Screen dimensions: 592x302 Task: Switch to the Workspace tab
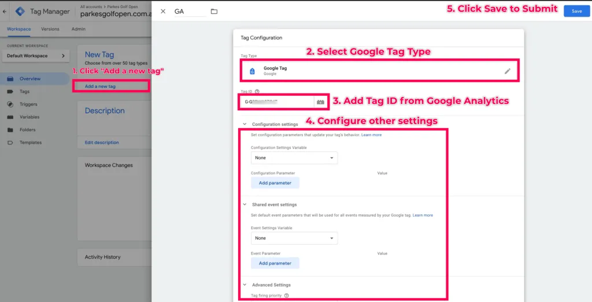click(x=19, y=29)
